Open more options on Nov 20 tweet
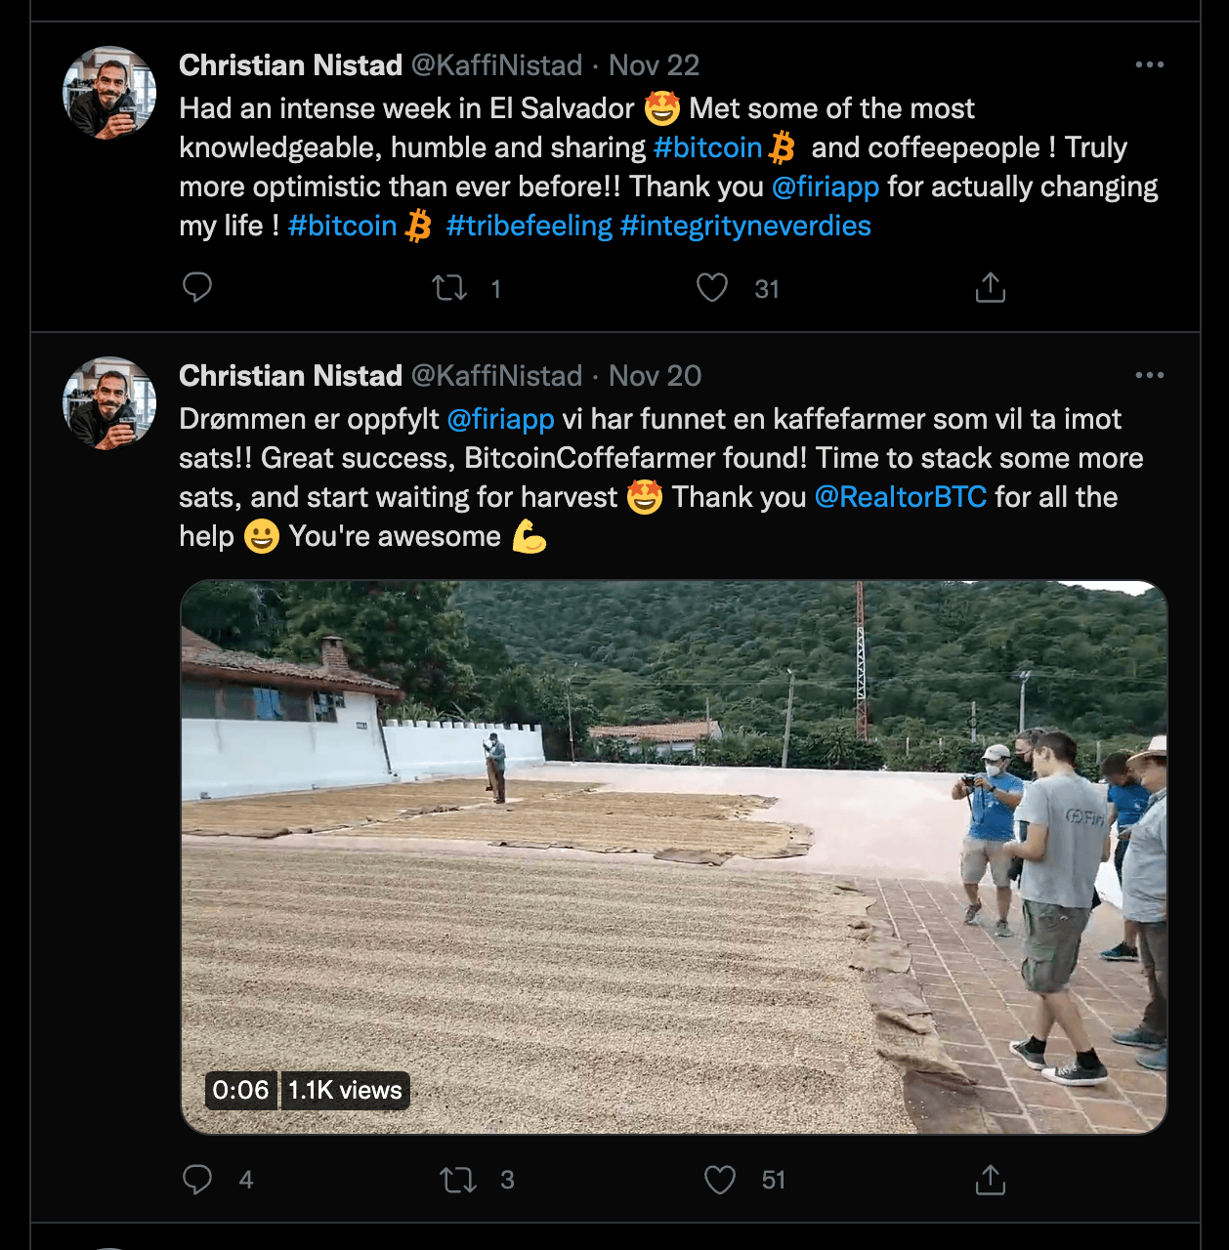Screen dimensions: 1229x1250 click(x=1149, y=376)
